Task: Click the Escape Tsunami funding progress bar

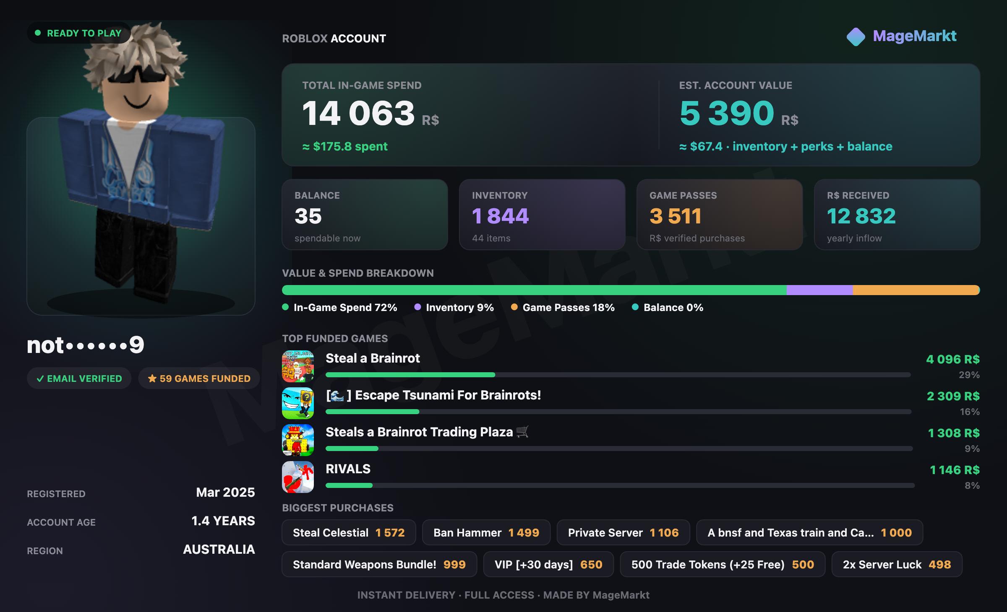Action: 618,412
